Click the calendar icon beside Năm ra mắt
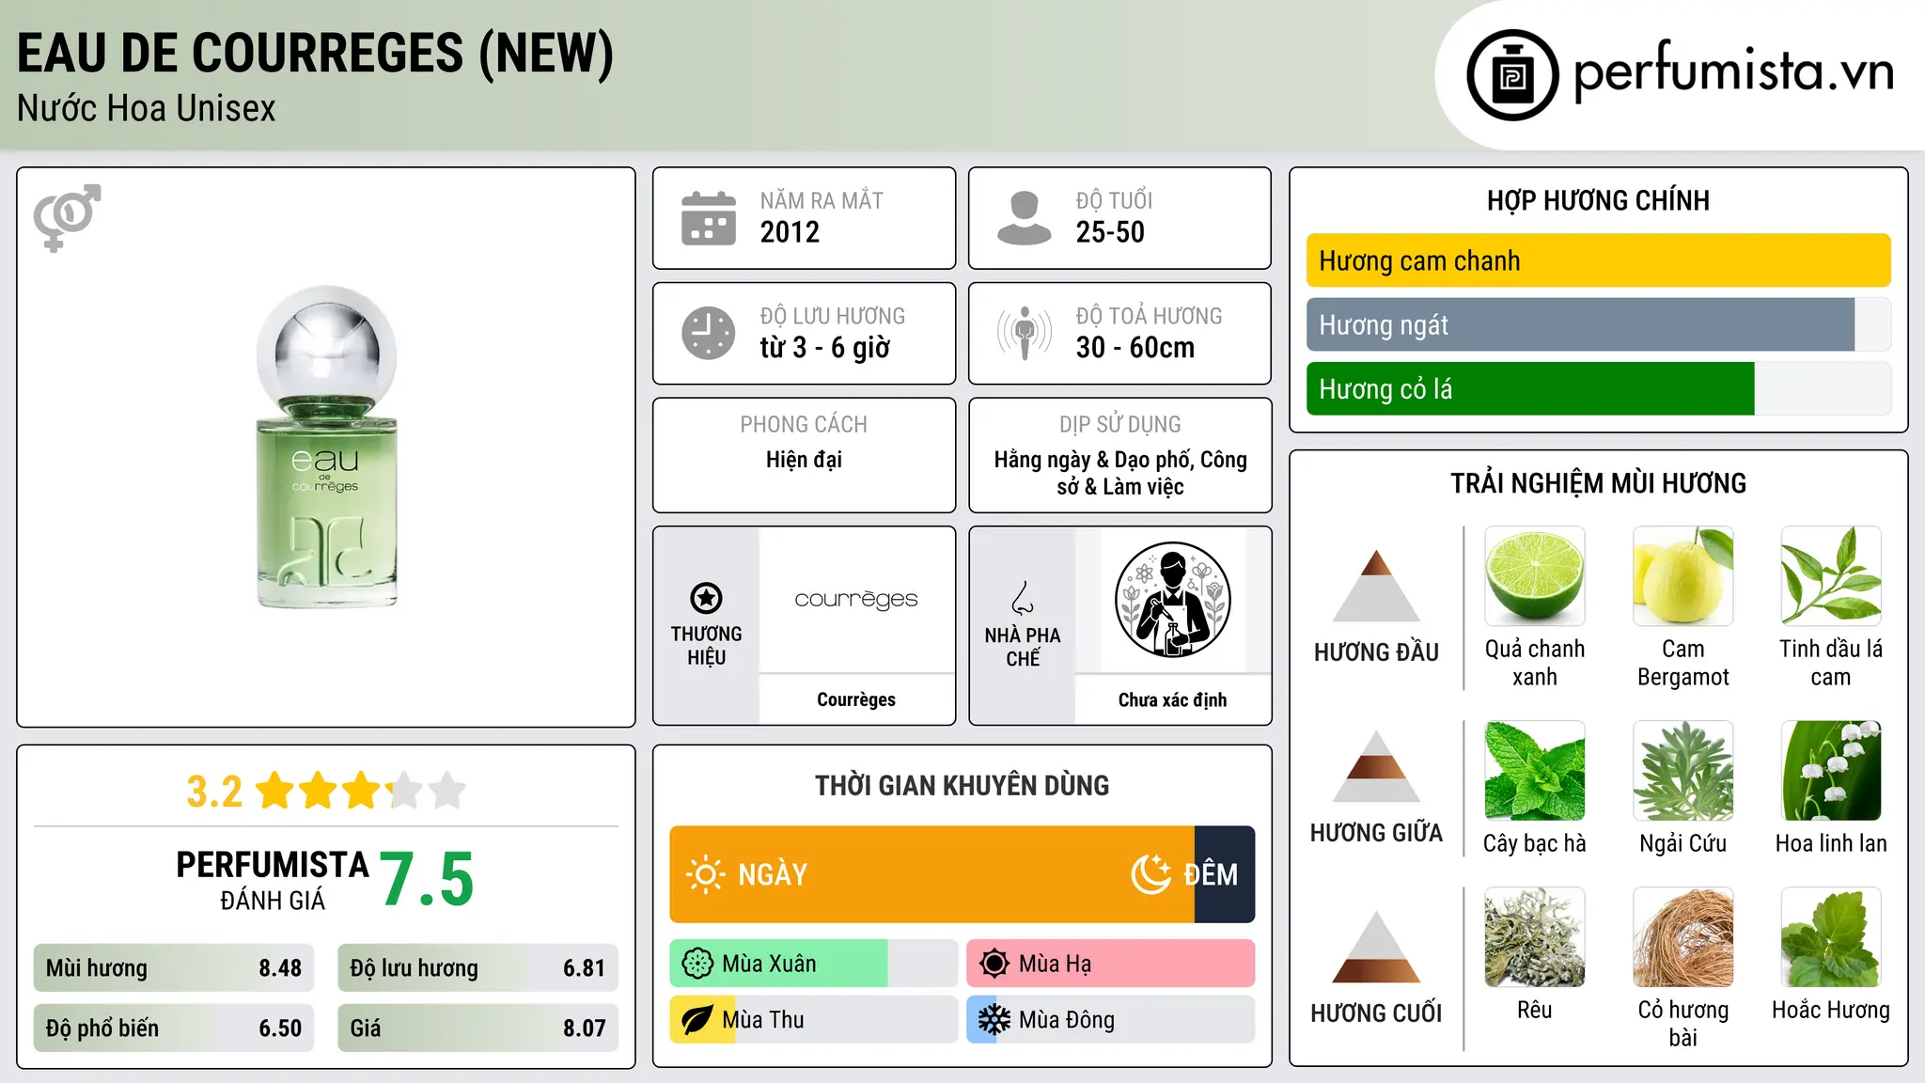The image size is (1925, 1083). coord(709,218)
